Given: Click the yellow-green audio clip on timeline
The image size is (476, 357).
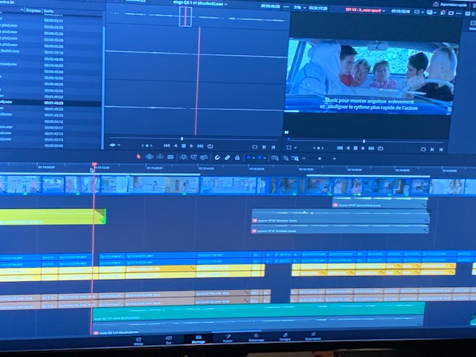Looking at the screenshot, I should coord(53,216).
